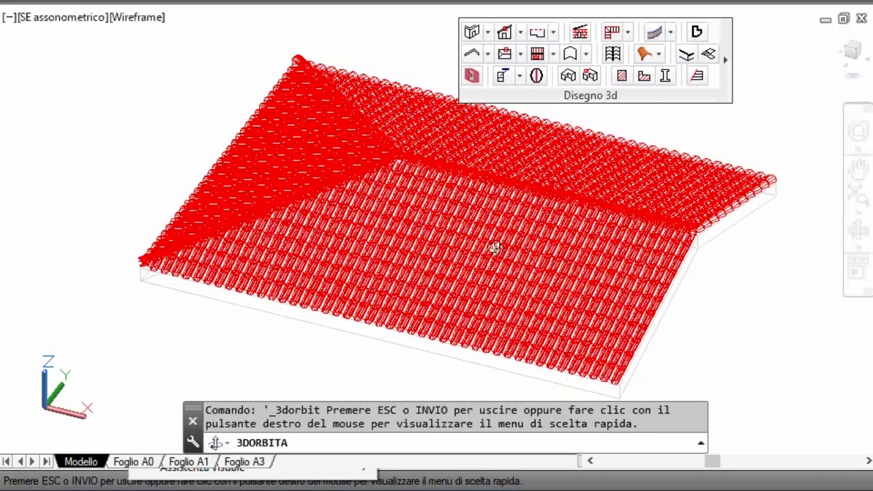Select the hatched L-section tool
The image size is (873, 491).
[x=644, y=76]
